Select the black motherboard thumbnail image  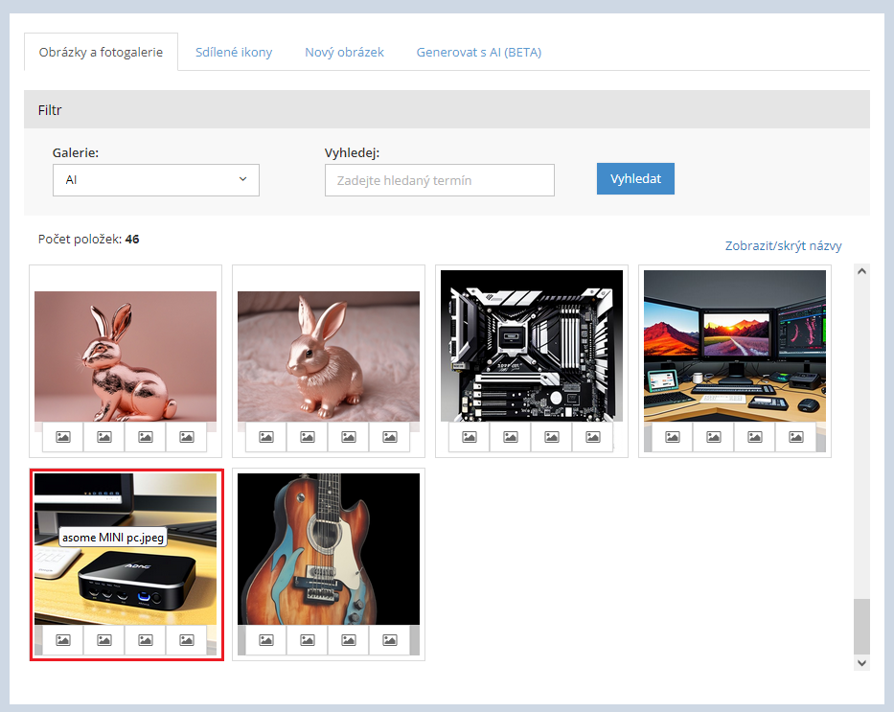click(532, 345)
